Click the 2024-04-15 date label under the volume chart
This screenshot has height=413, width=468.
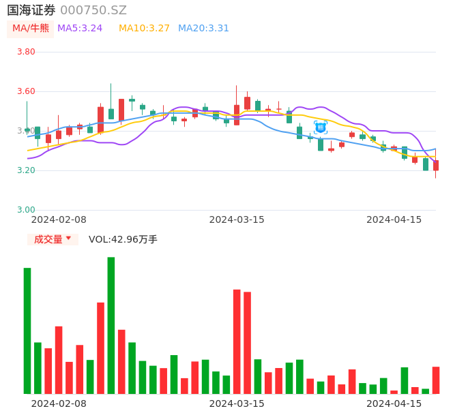pos(394,403)
